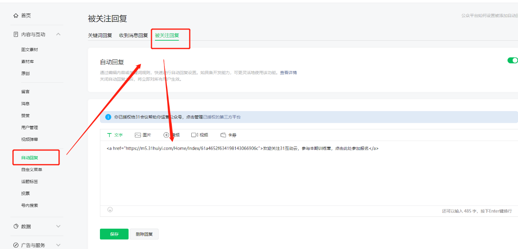
Task: Click the emoji smiley icon below the text editor
Action: coord(110,210)
